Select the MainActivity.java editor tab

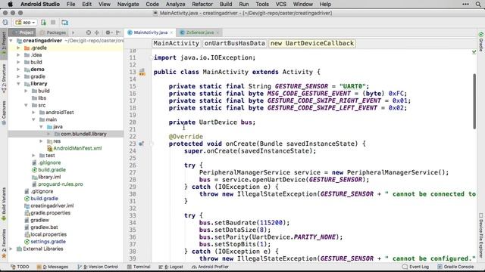pyautogui.click(x=150, y=32)
